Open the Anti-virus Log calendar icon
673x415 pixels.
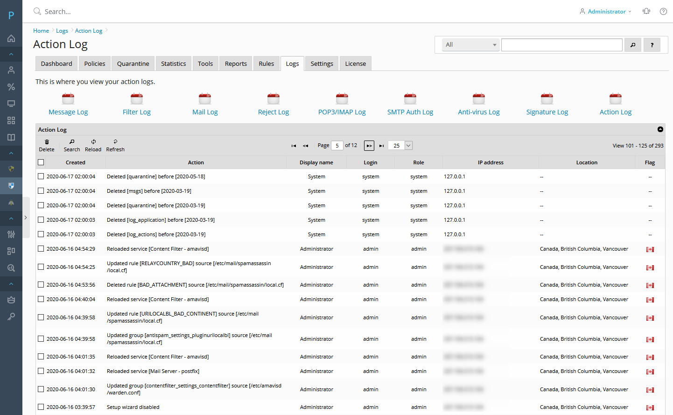pos(478,98)
